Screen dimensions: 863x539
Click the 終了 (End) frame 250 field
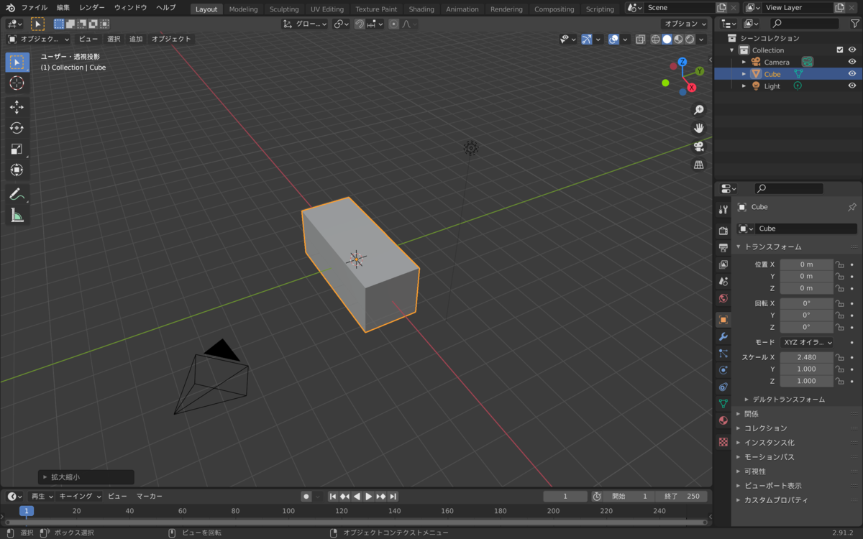(682, 497)
